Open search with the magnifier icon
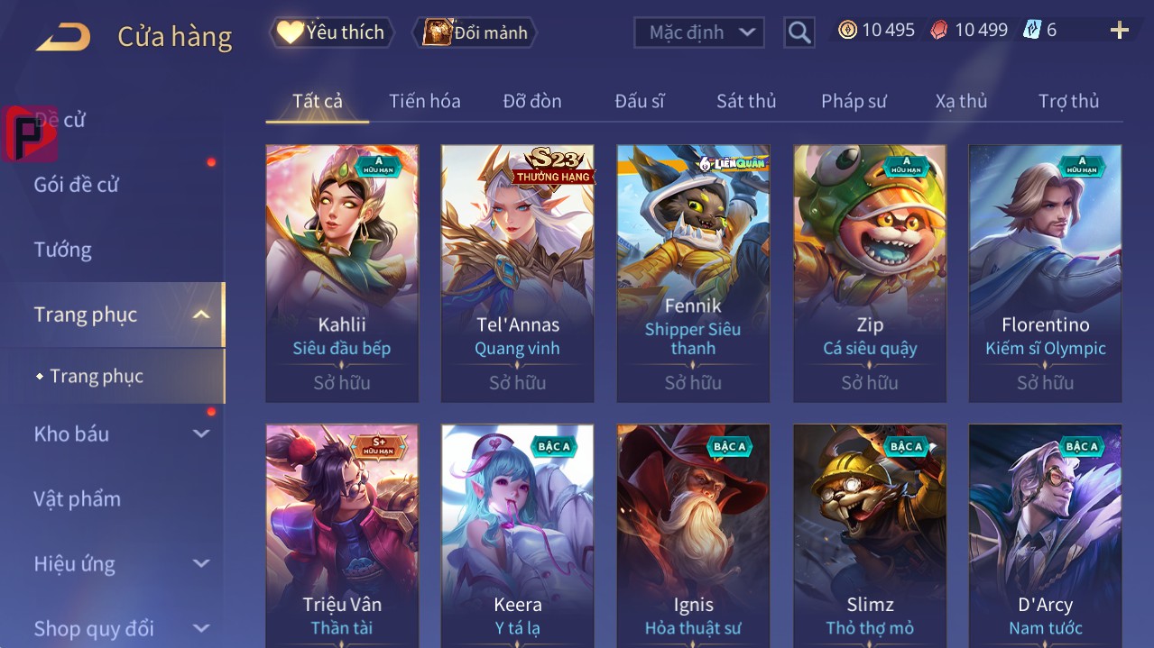Screen dimensions: 1154x648 (799, 33)
